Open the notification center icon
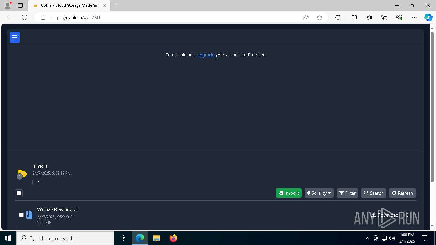 click(x=425, y=238)
